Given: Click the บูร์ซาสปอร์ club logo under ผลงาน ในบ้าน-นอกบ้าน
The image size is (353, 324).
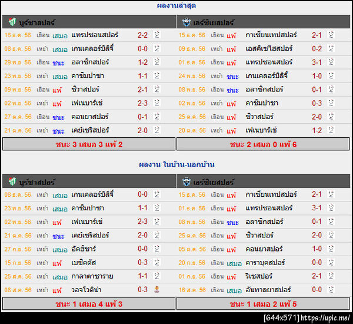Looking at the screenshot, I should pyautogui.click(x=12, y=181).
